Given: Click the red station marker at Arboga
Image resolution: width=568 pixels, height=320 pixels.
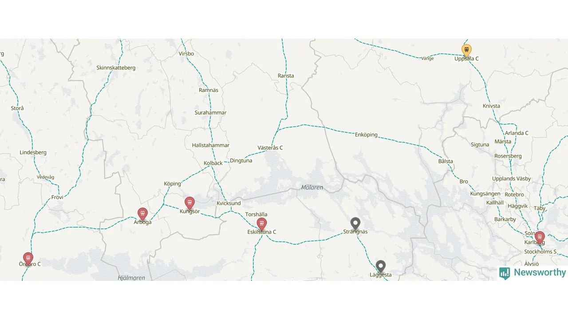Looking at the screenshot, I should tap(142, 214).
